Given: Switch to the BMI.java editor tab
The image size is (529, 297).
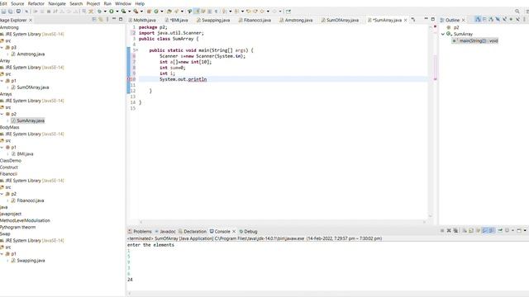Looking at the screenshot, I should point(176,20).
